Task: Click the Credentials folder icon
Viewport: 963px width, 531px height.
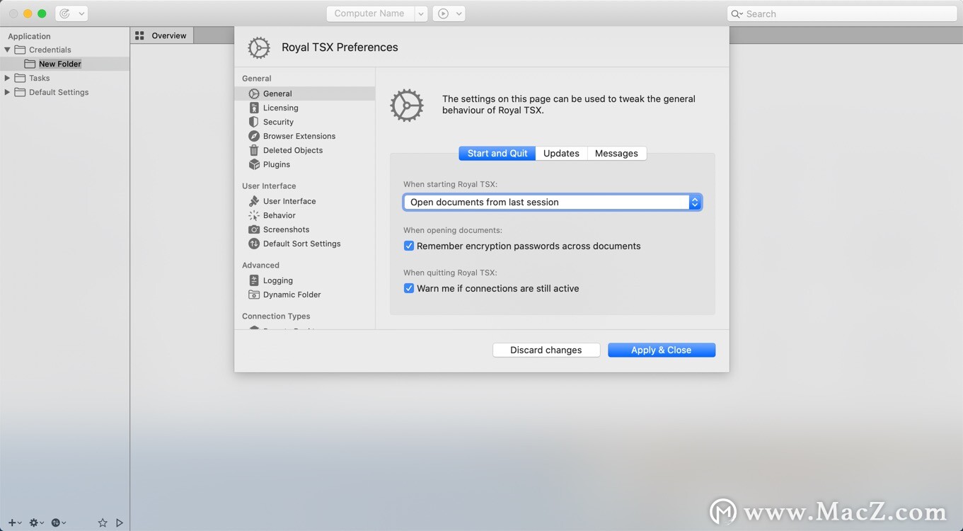Action: point(20,50)
